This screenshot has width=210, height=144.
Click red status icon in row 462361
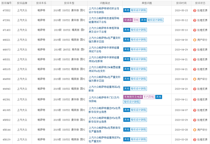195,100
